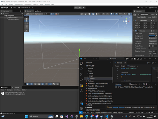Open the Local handle rotation dropdown

click(x=39, y=14)
